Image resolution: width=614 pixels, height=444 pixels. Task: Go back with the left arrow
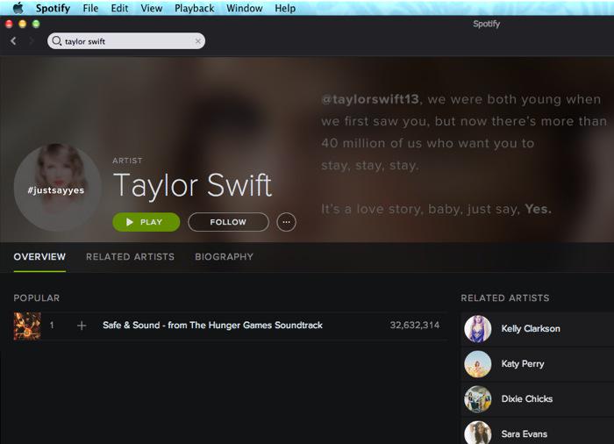point(14,40)
